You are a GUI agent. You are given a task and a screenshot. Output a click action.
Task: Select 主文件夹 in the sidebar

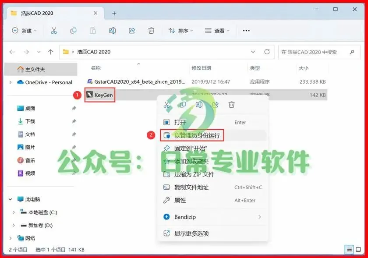(x=41, y=69)
